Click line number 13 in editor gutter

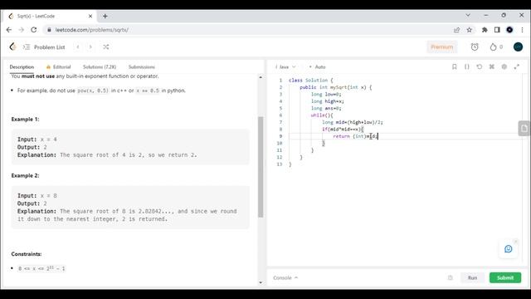[280, 164]
